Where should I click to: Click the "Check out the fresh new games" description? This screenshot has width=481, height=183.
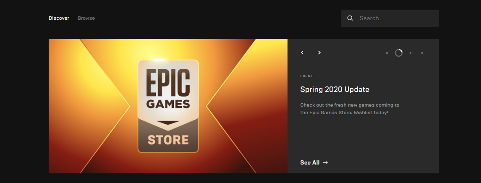coord(350,109)
